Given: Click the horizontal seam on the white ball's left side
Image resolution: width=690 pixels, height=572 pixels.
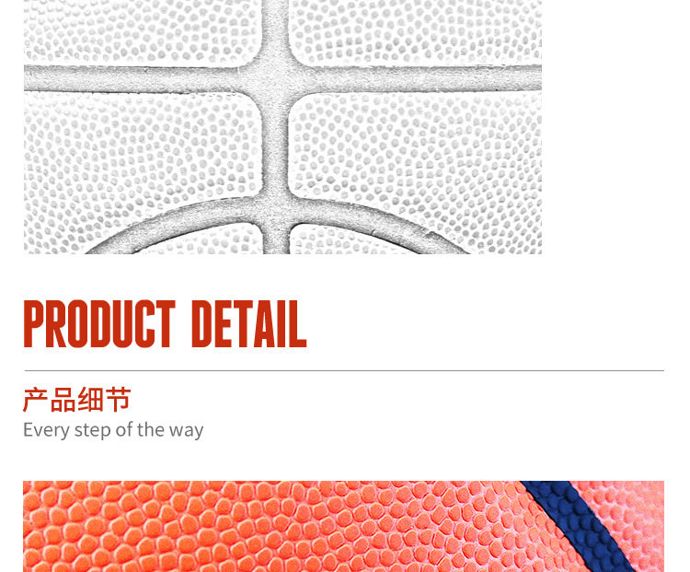Looking at the screenshot, I should coord(141,79).
